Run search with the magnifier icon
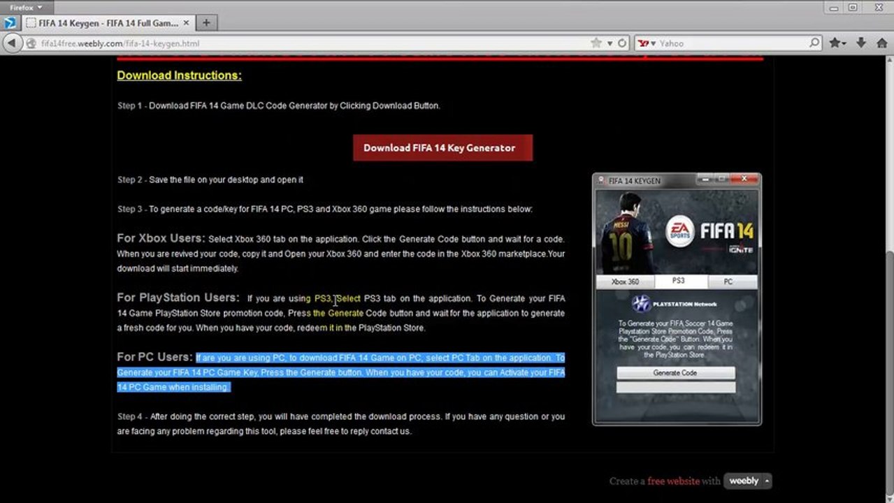The height and width of the screenshot is (503, 894). coord(814,43)
